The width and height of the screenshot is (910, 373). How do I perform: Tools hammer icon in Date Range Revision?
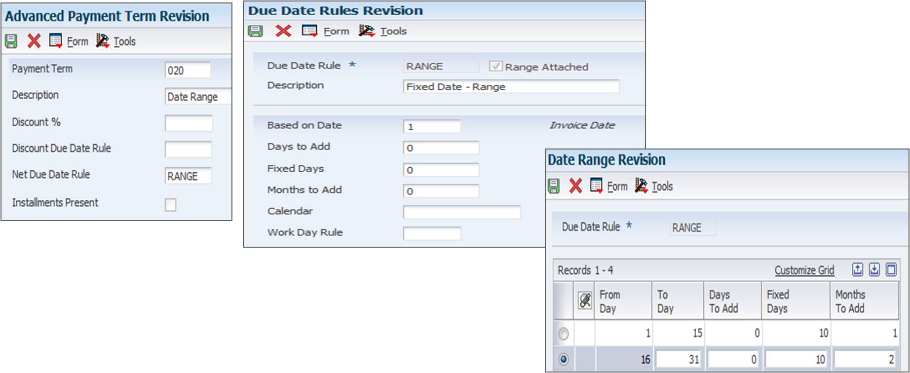click(641, 186)
